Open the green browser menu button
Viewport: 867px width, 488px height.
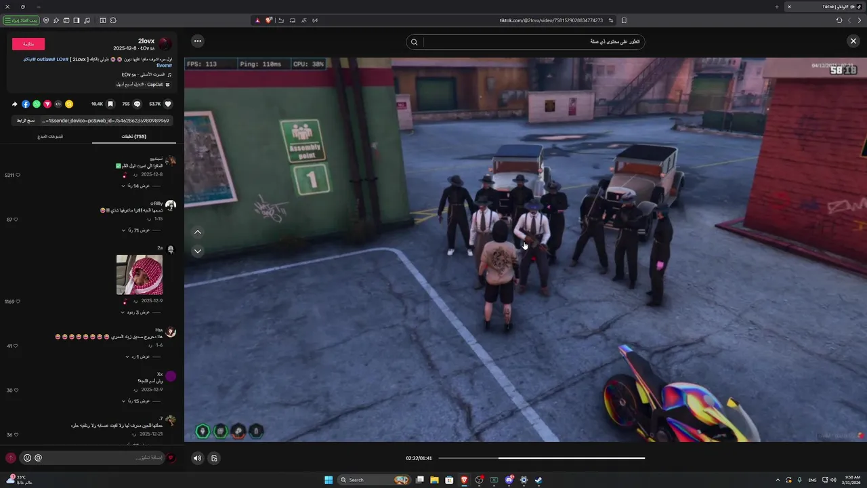21,20
